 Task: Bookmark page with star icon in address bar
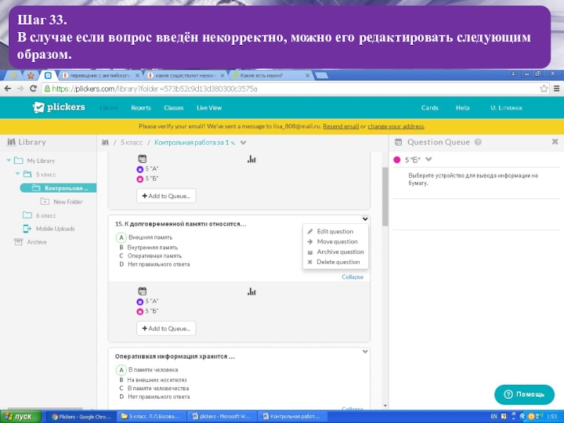[x=544, y=89]
